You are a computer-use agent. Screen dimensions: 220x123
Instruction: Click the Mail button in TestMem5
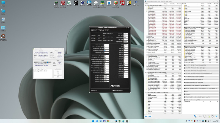(58, 73)
